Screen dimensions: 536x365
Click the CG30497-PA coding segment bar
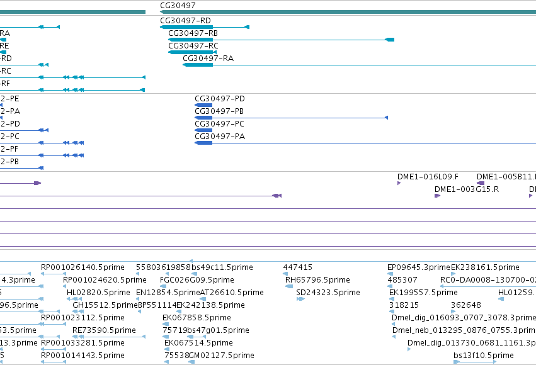point(203,143)
